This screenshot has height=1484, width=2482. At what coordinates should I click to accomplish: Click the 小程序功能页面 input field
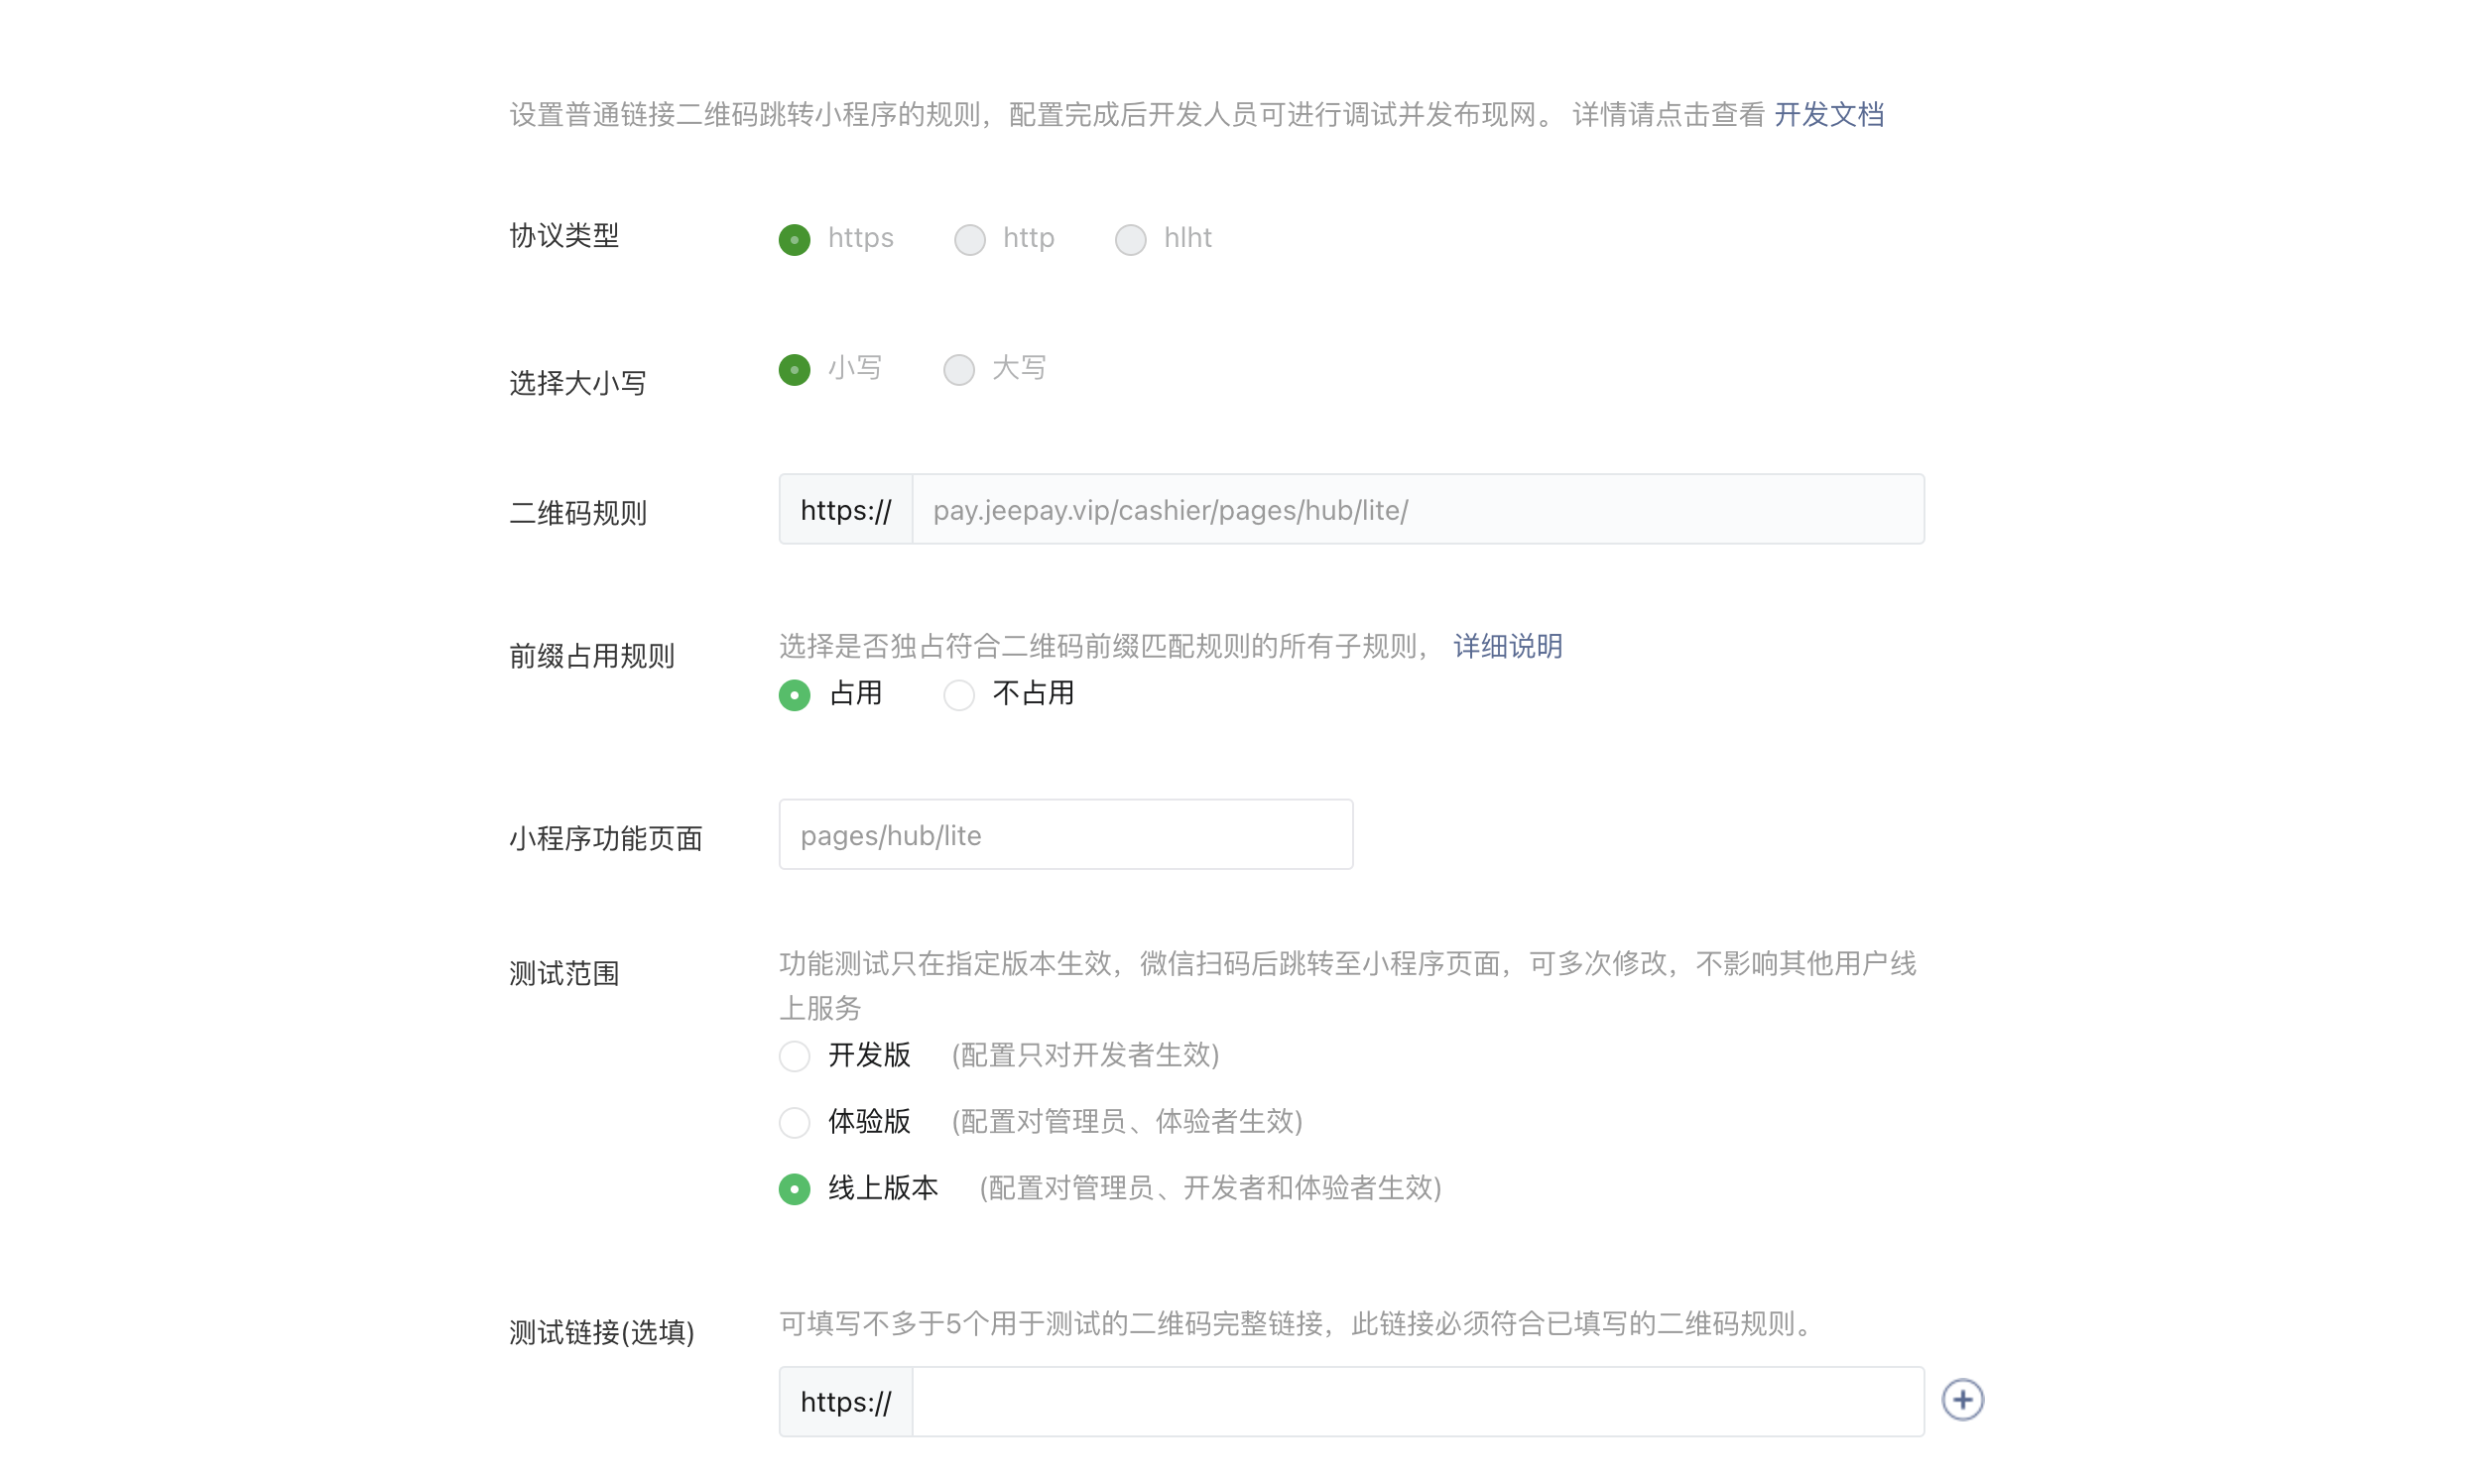(1065, 835)
